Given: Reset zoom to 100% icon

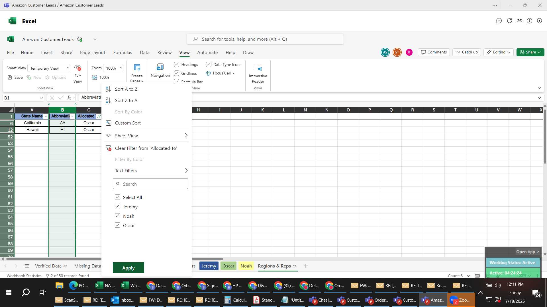Looking at the screenshot, I should pos(95,77).
